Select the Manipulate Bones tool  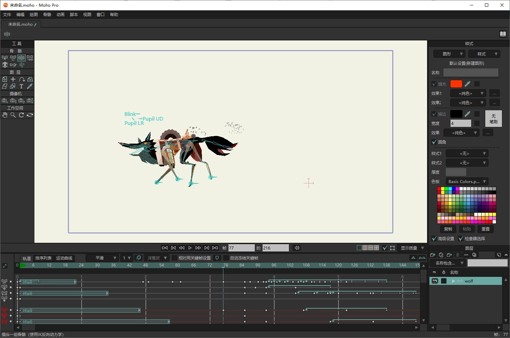pos(21,58)
